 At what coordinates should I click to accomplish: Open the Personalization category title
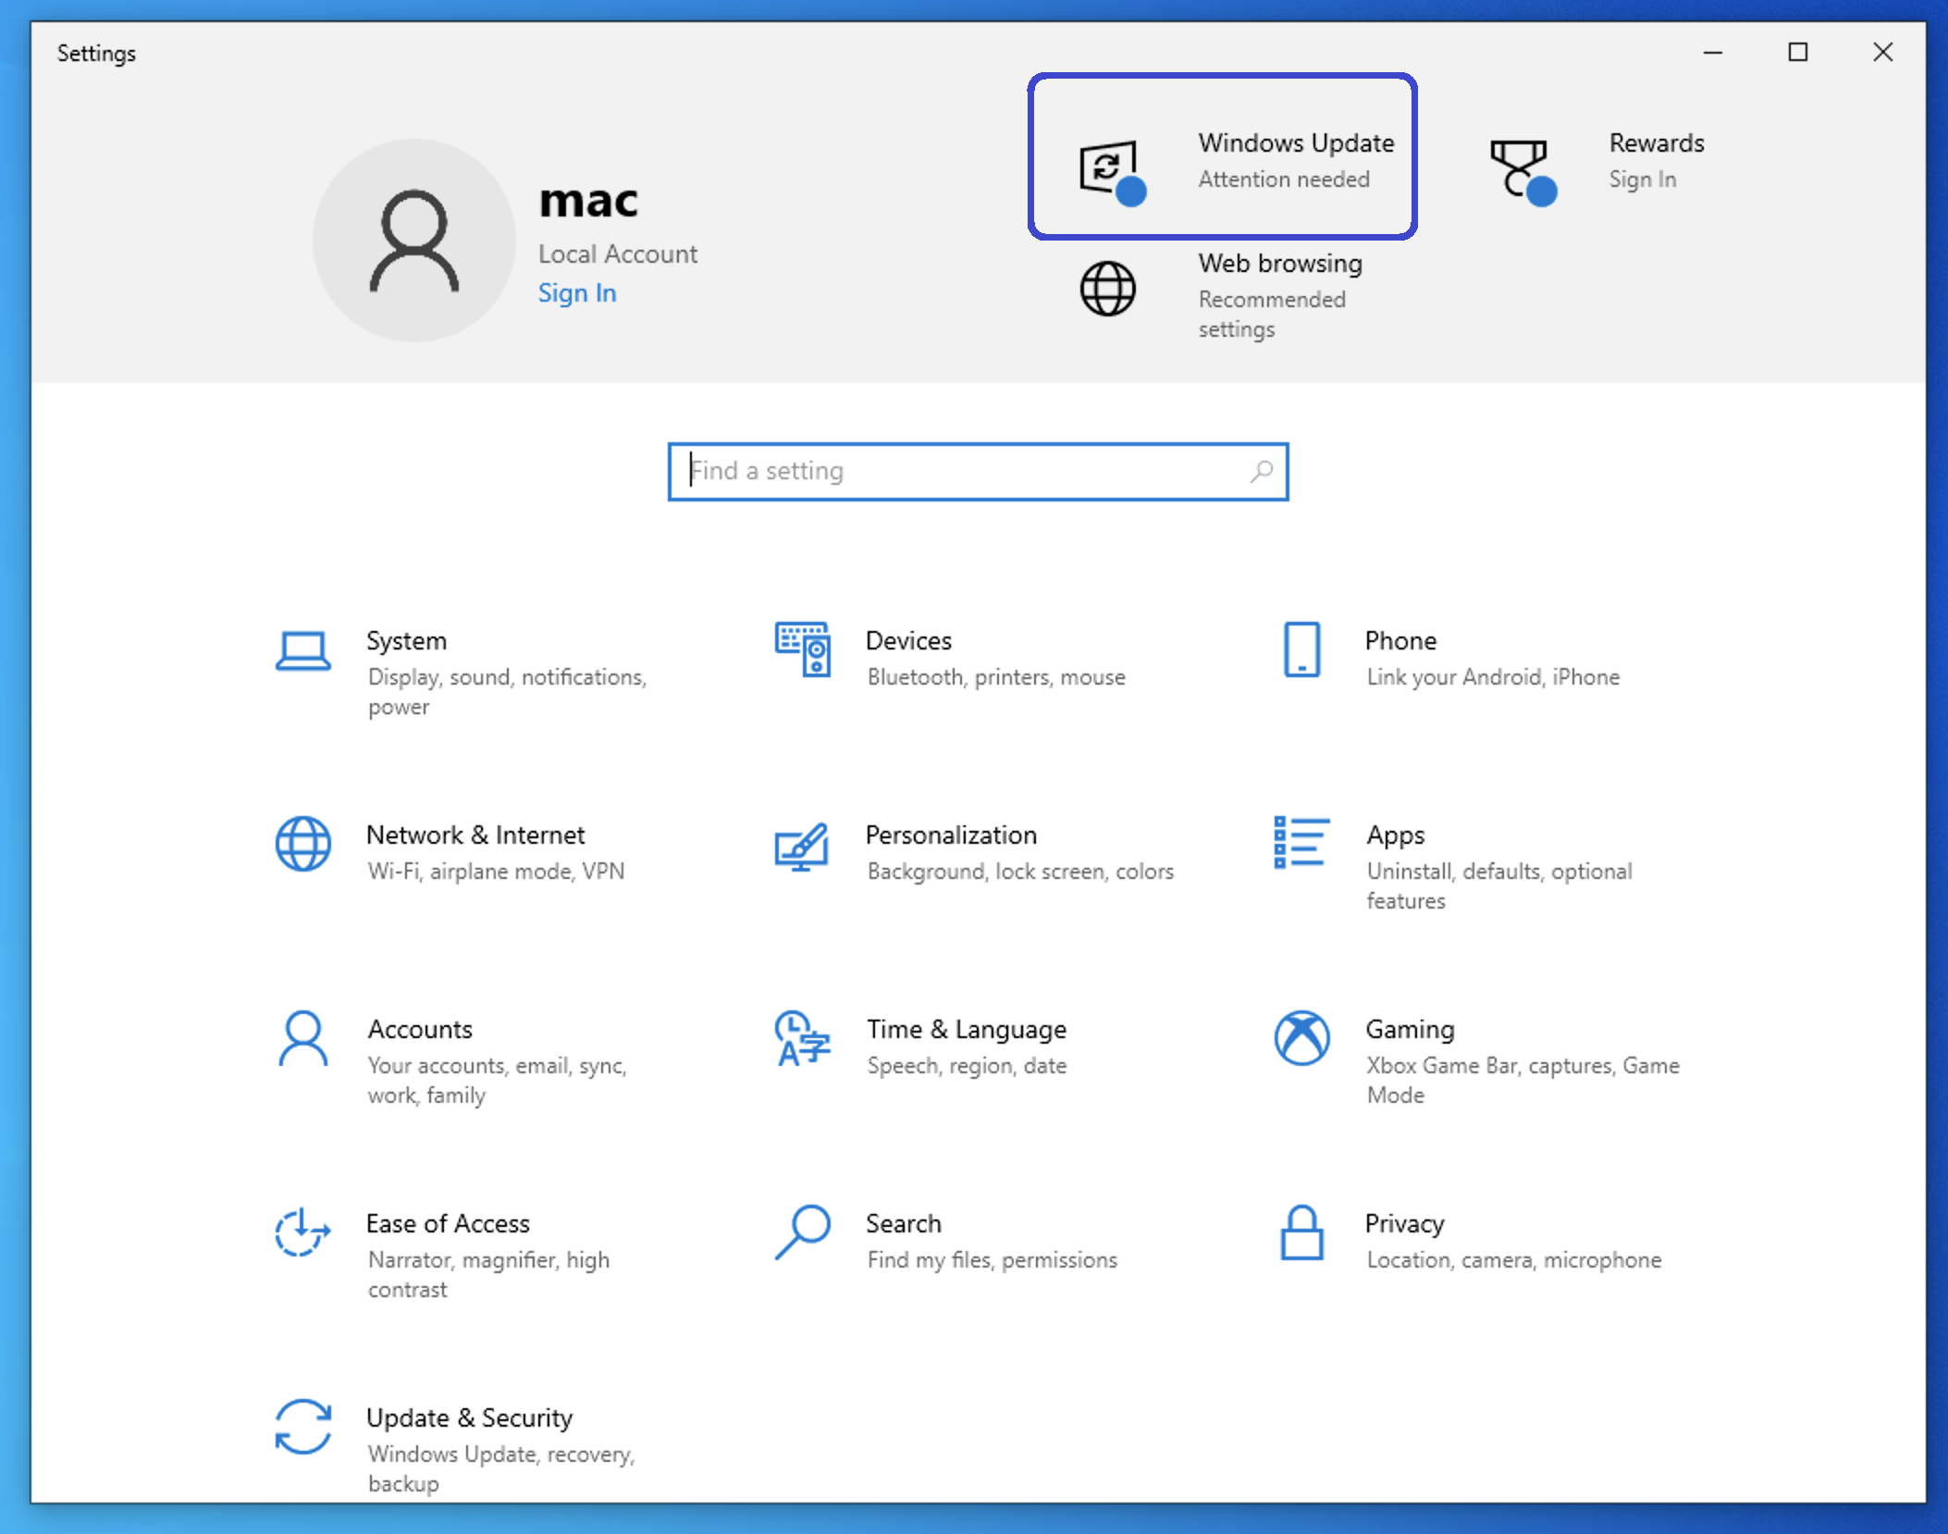951,835
